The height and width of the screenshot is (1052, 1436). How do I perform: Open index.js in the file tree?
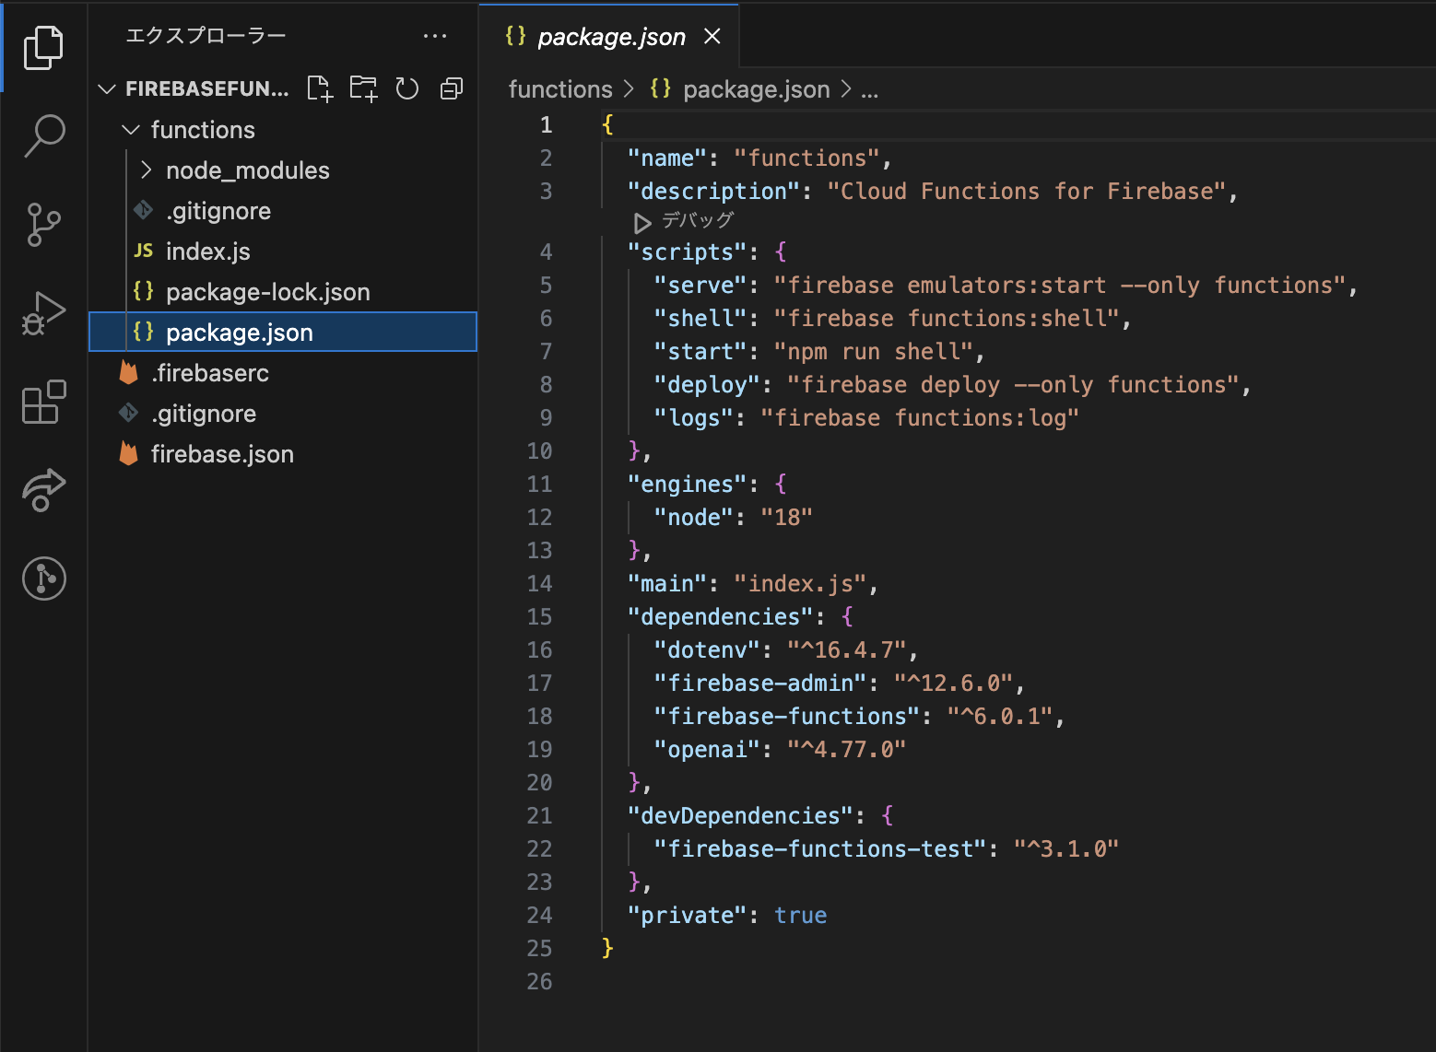coord(207,251)
